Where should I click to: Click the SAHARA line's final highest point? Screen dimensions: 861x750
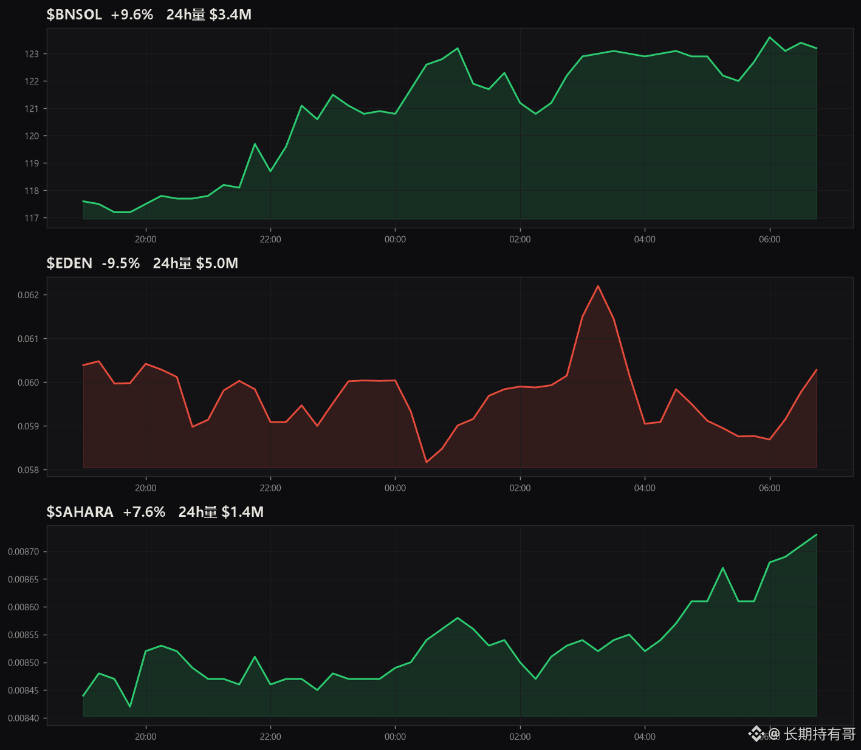[816, 535]
